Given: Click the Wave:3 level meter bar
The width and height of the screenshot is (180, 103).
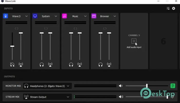Looking at the screenshot, I should point(16,23).
